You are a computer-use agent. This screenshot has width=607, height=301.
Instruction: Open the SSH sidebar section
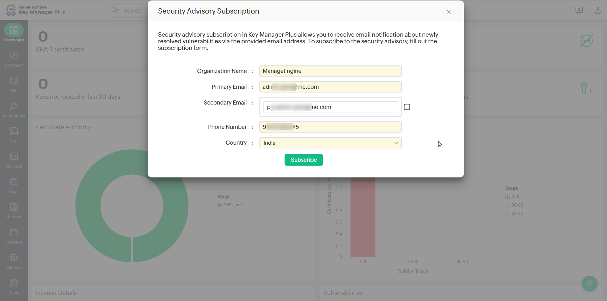[14, 135]
